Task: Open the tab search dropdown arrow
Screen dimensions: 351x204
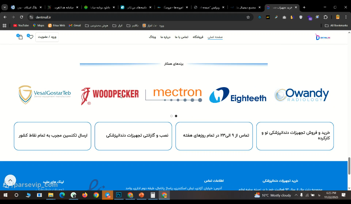Action: point(4,8)
